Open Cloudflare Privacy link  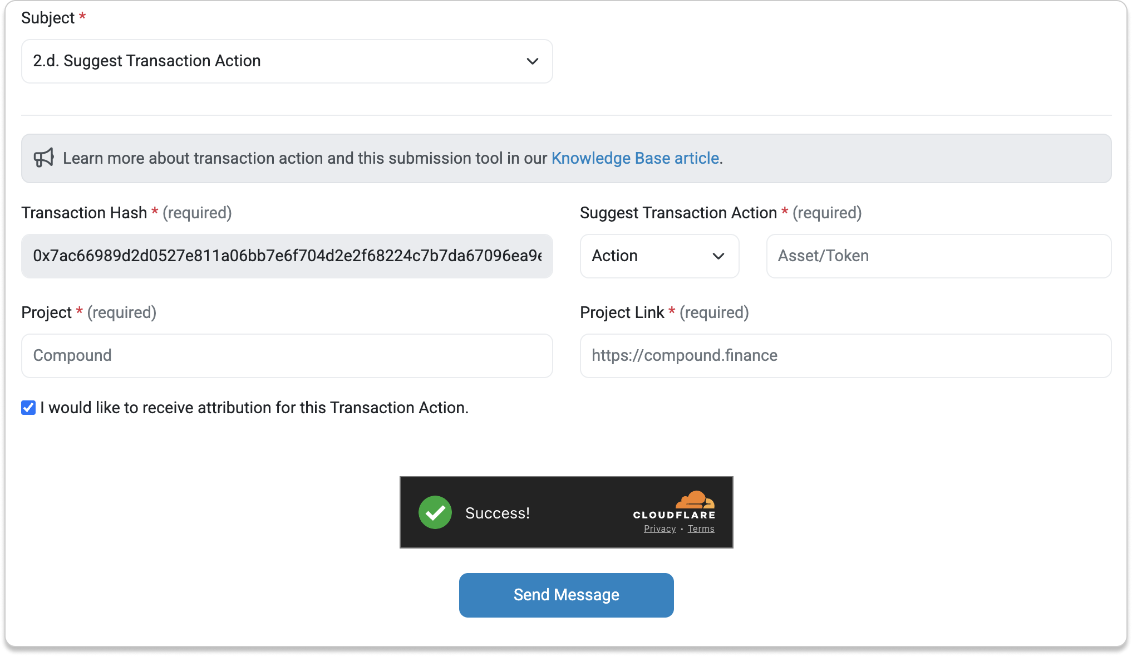point(659,528)
